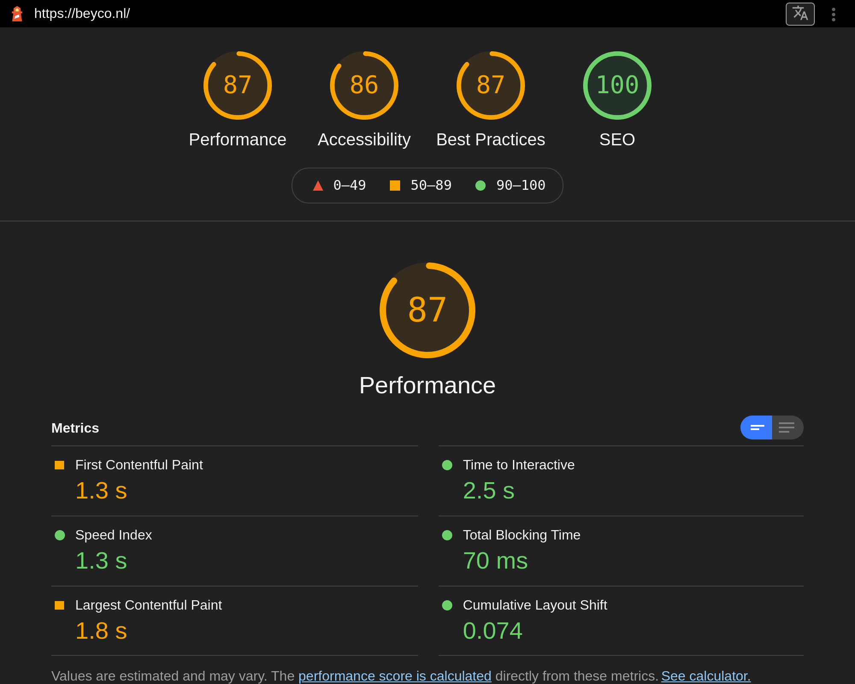Jump to Accessibility section label
Image resolution: width=855 pixels, height=684 pixels.
pyautogui.click(x=364, y=140)
